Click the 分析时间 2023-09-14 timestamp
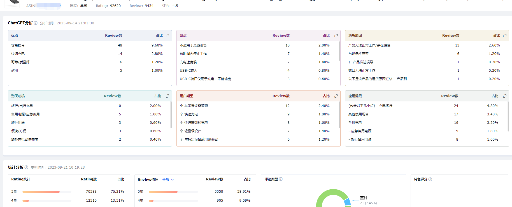This screenshot has height=207, width=512. tap(67, 23)
